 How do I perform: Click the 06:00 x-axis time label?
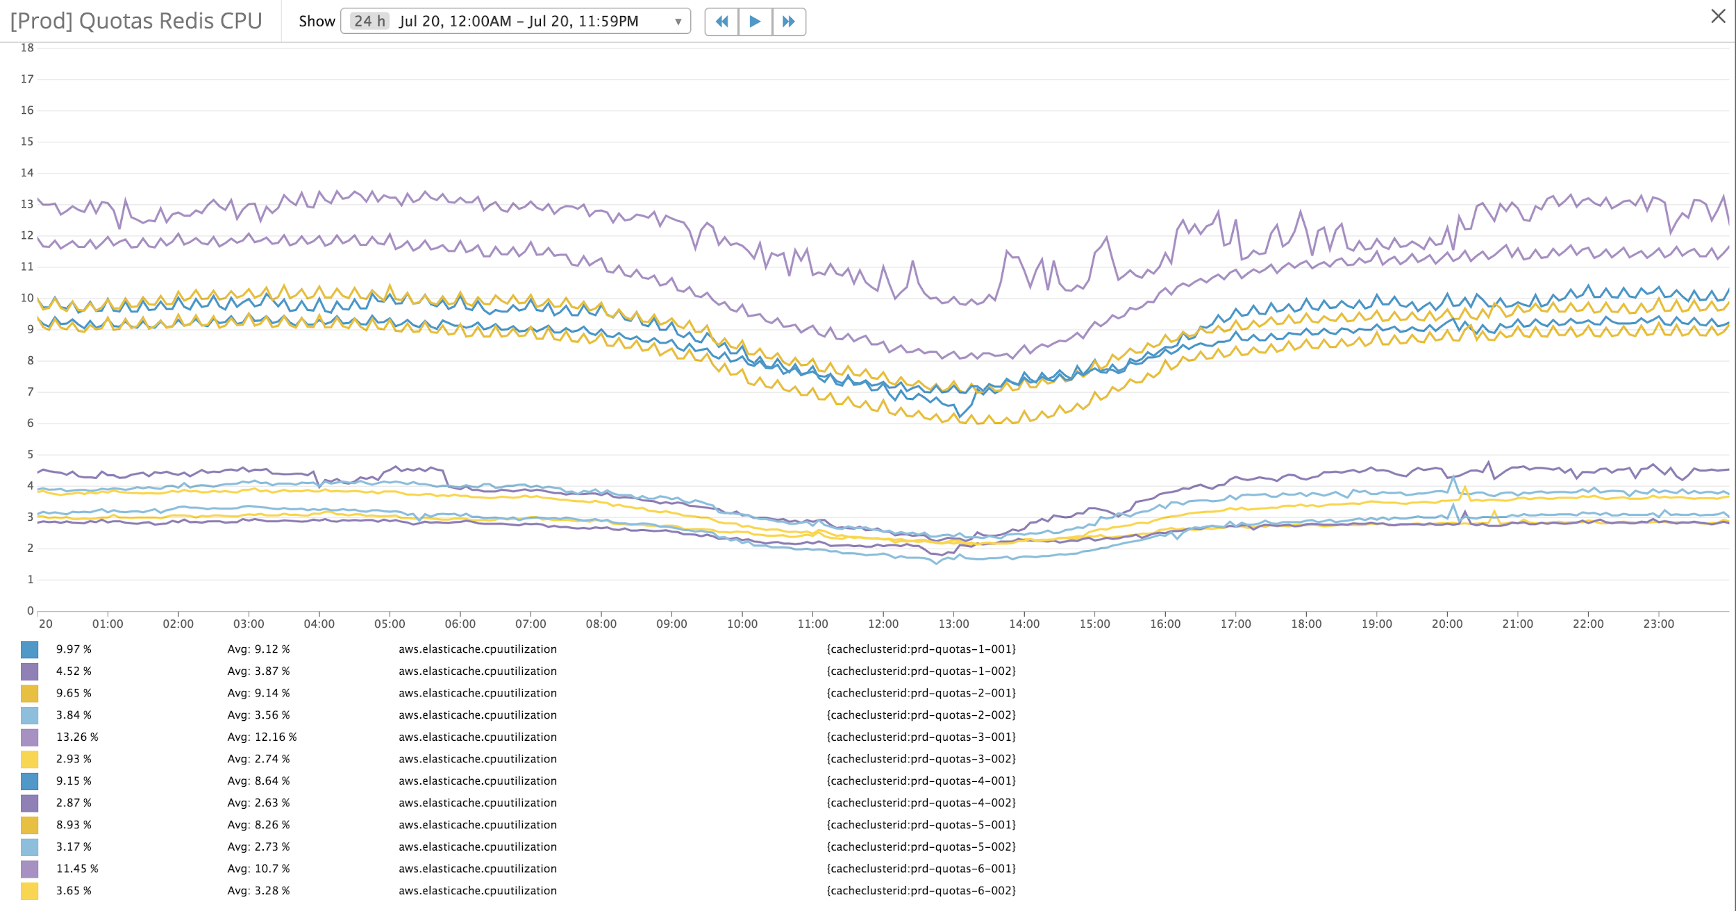[460, 624]
